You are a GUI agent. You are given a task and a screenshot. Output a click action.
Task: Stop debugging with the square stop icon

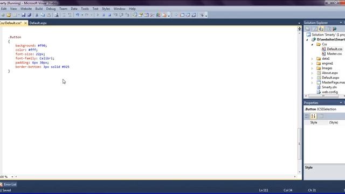[109, 15]
